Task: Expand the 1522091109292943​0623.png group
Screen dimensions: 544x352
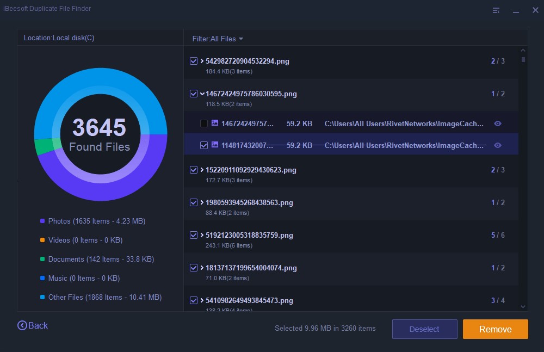Action: pos(202,170)
